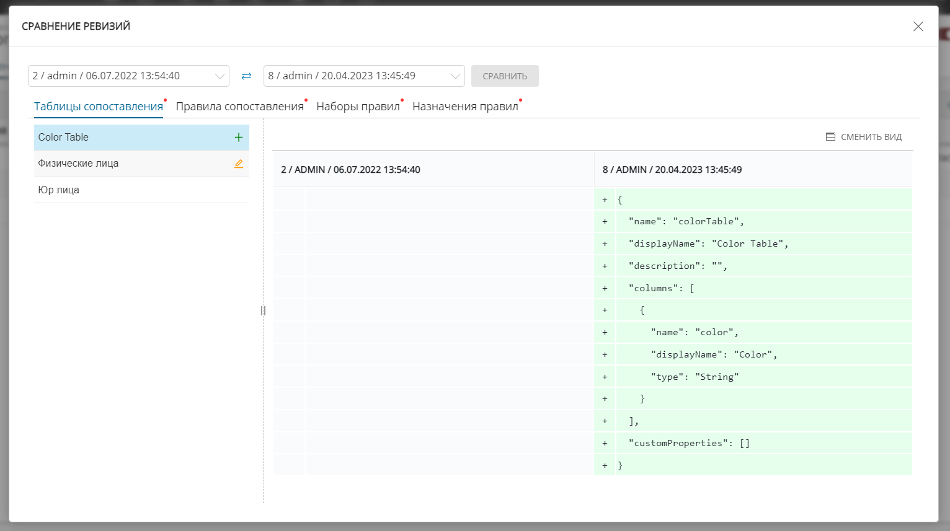Viewport: 950px width, 531px height.
Task: Open the left revision dropdown (2 / admin)
Action: (x=128, y=76)
